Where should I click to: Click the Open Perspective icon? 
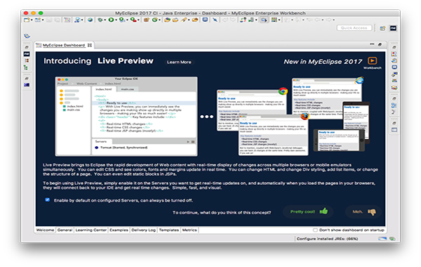(x=382, y=28)
